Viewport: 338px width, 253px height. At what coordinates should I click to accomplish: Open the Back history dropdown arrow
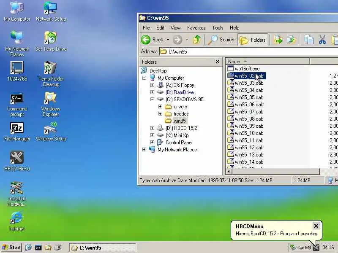coord(168,40)
